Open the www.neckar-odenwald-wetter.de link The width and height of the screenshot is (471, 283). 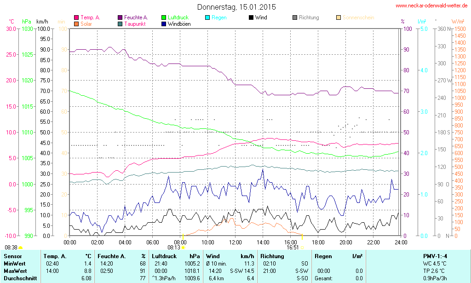[x=431, y=6]
